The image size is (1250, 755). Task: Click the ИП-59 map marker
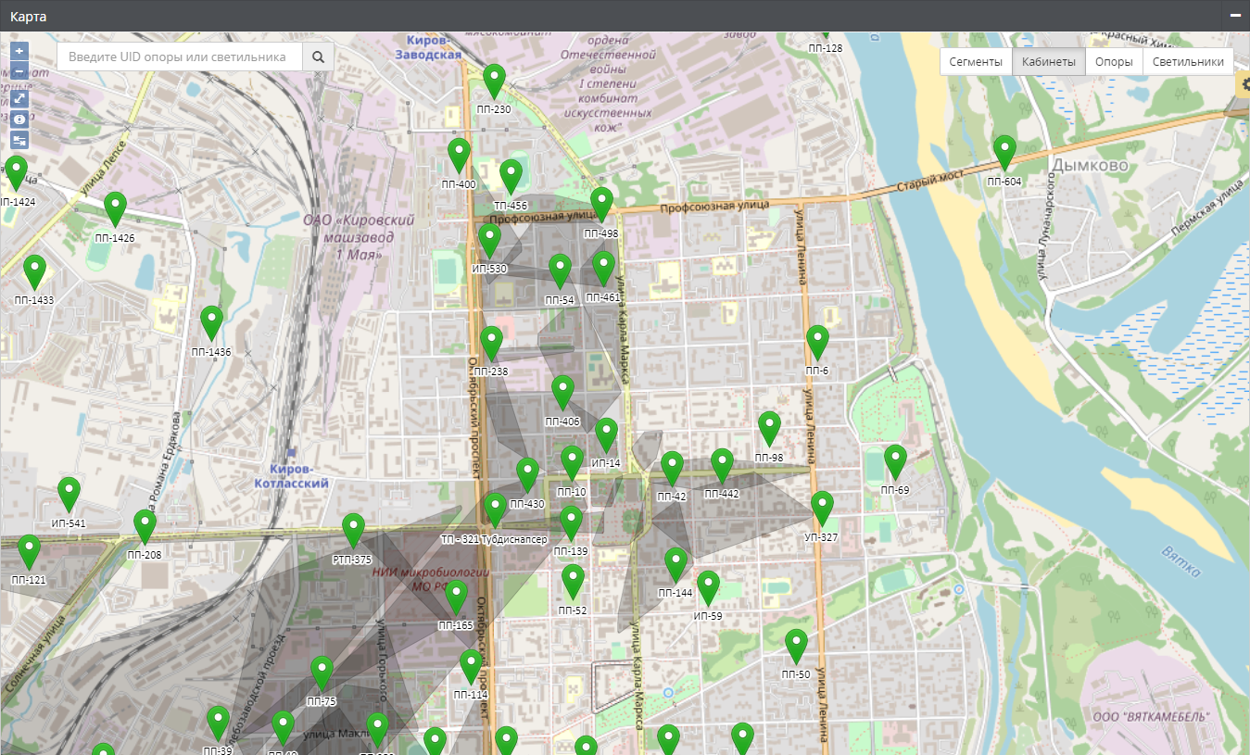[708, 587]
